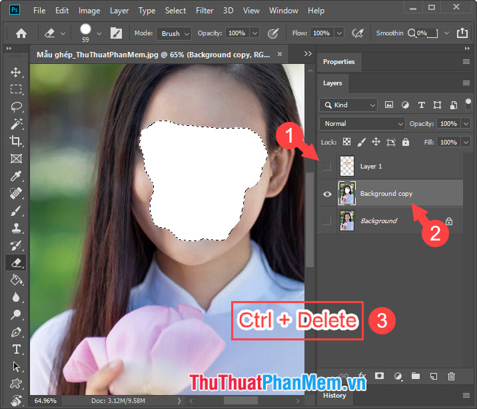Select the Rectangular Marquee tool
477x409 pixels.
[16, 89]
